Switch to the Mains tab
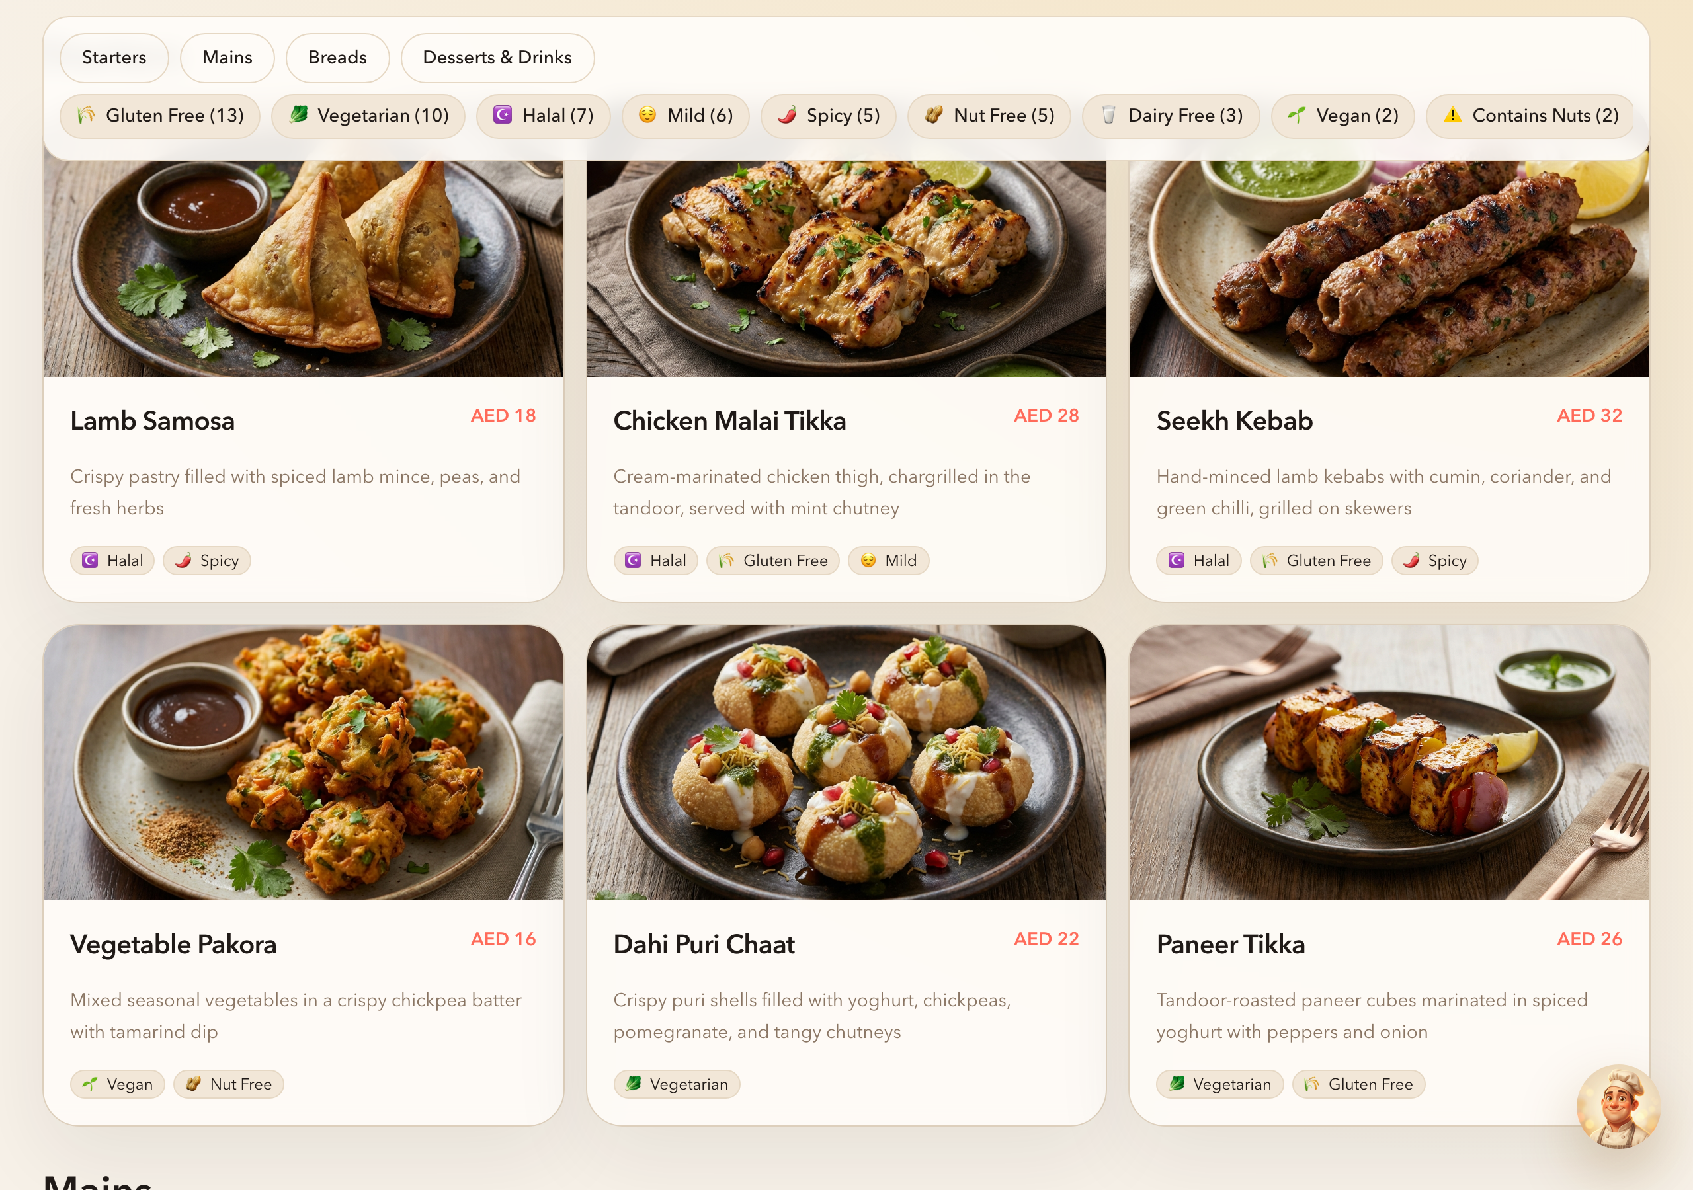This screenshot has height=1190, width=1693. click(x=227, y=58)
